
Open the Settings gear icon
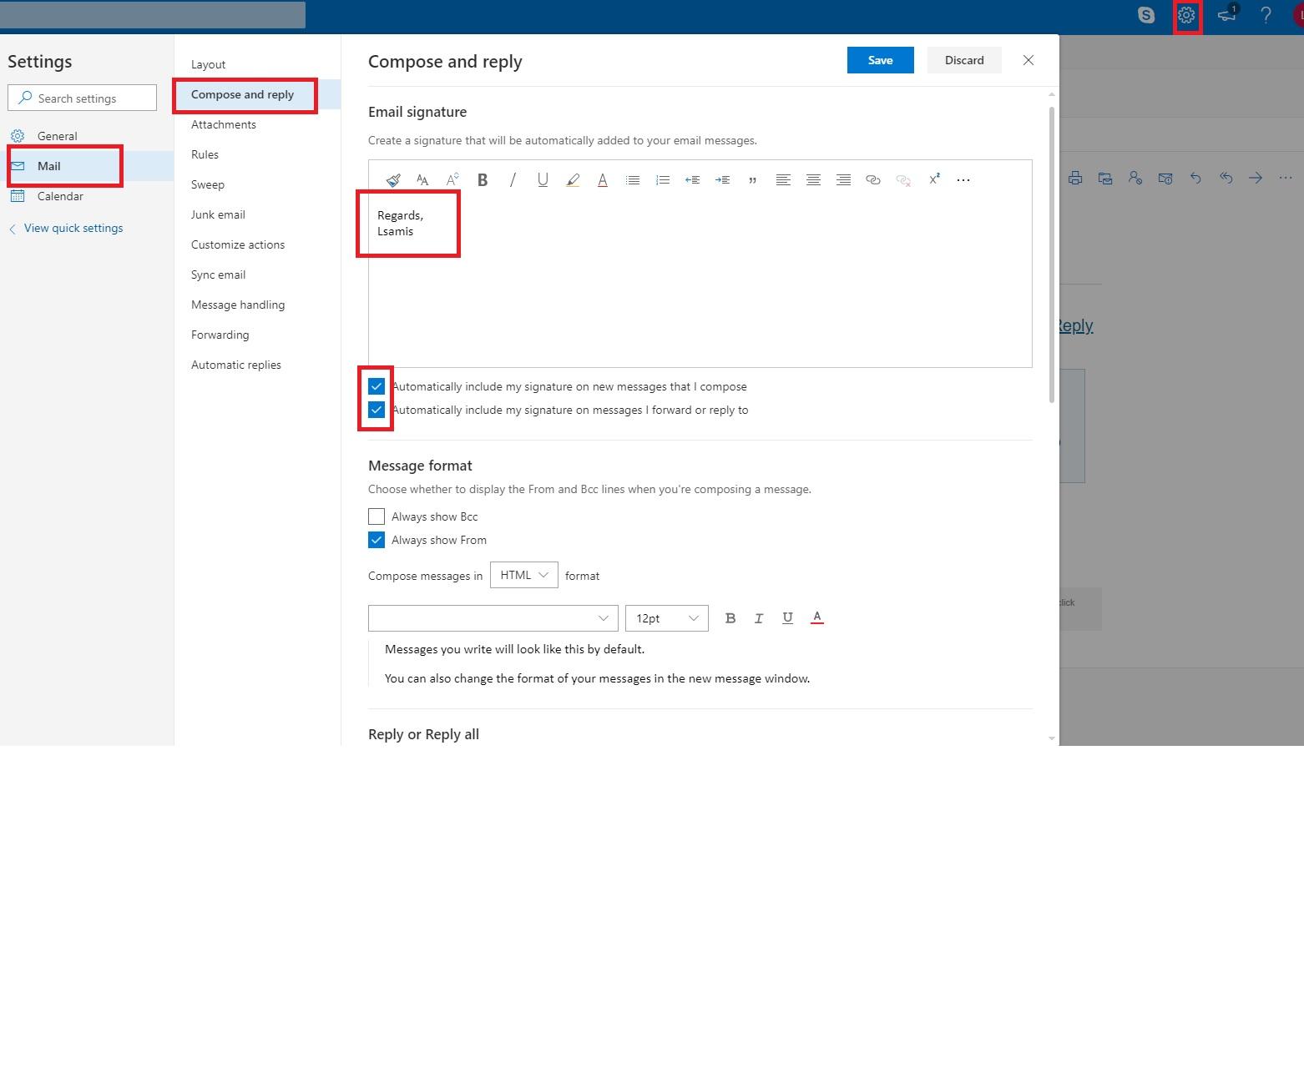tap(1186, 15)
